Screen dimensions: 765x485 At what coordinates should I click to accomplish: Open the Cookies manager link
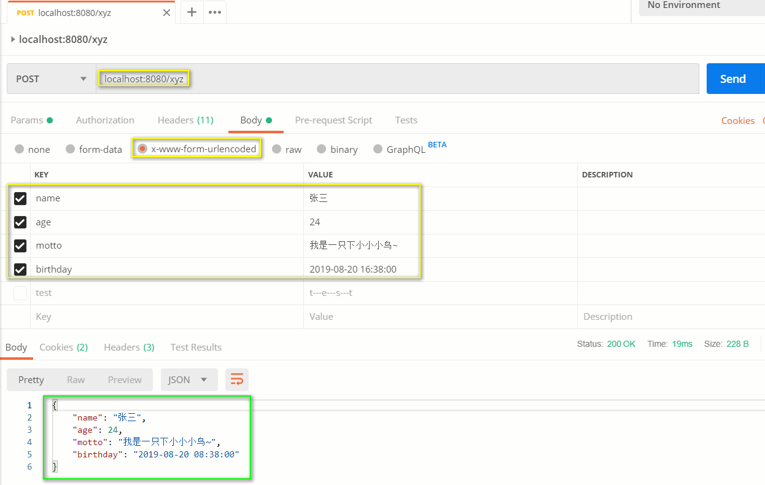738,120
